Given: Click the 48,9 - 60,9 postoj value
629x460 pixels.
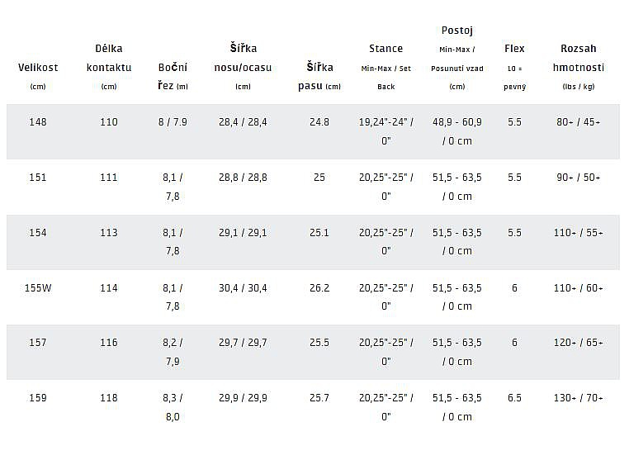Looking at the screenshot, I should point(456,122).
